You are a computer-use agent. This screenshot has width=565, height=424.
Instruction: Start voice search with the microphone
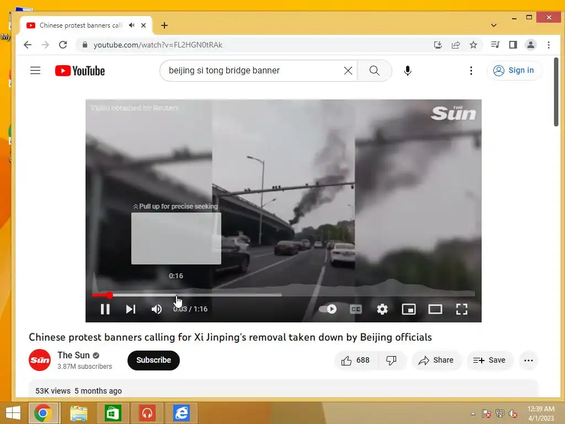408,71
